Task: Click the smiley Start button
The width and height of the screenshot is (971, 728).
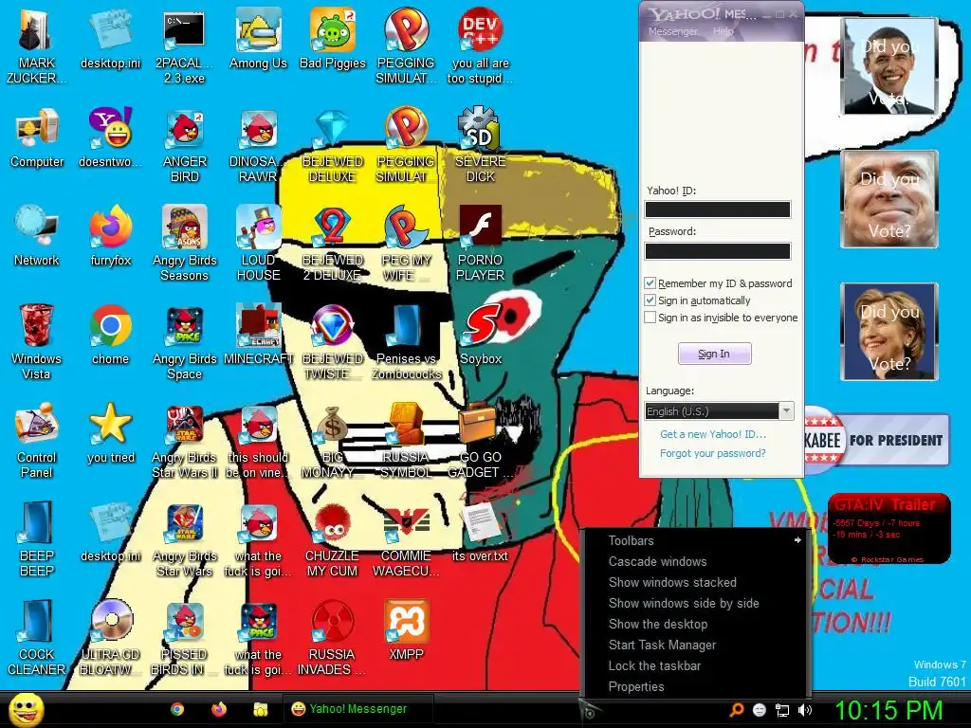Action: coord(26,710)
